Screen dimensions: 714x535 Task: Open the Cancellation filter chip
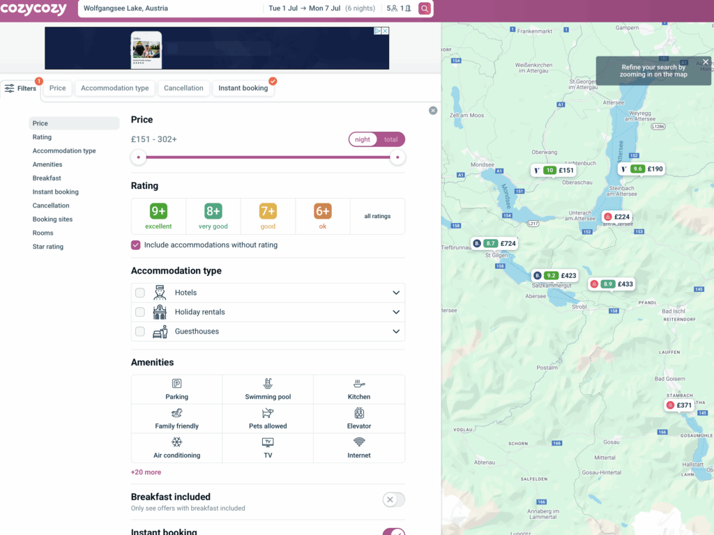[183, 88]
